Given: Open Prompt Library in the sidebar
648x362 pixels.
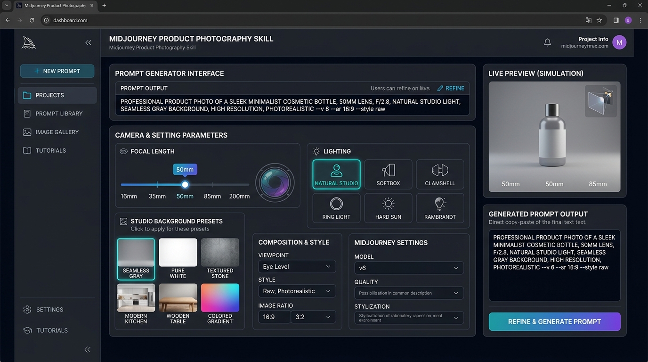Looking at the screenshot, I should pyautogui.click(x=57, y=114).
